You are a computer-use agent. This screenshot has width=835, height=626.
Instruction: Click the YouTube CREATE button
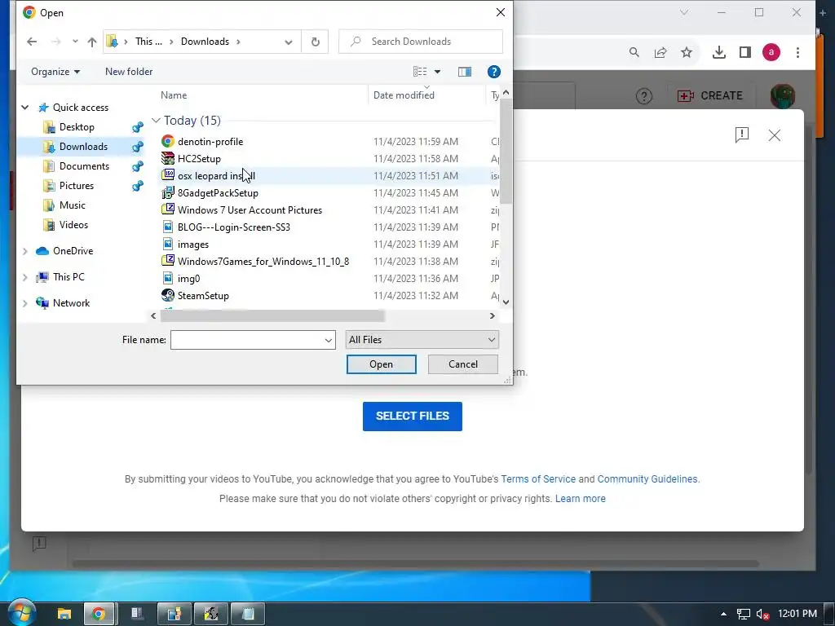[x=710, y=96]
